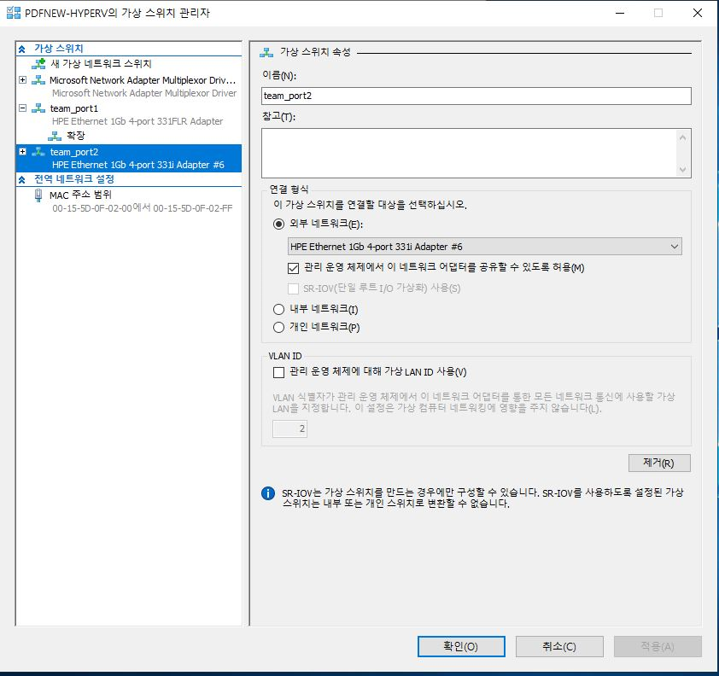Click the team_port2 switch icon
The image size is (719, 676).
(38, 152)
